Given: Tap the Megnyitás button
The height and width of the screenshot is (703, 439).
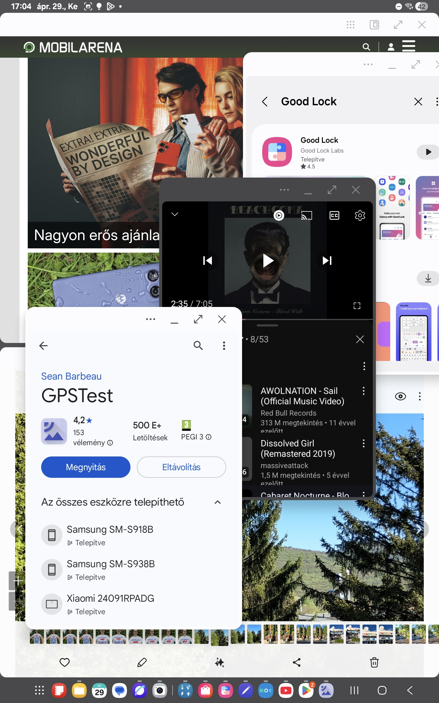Looking at the screenshot, I should pyautogui.click(x=86, y=467).
